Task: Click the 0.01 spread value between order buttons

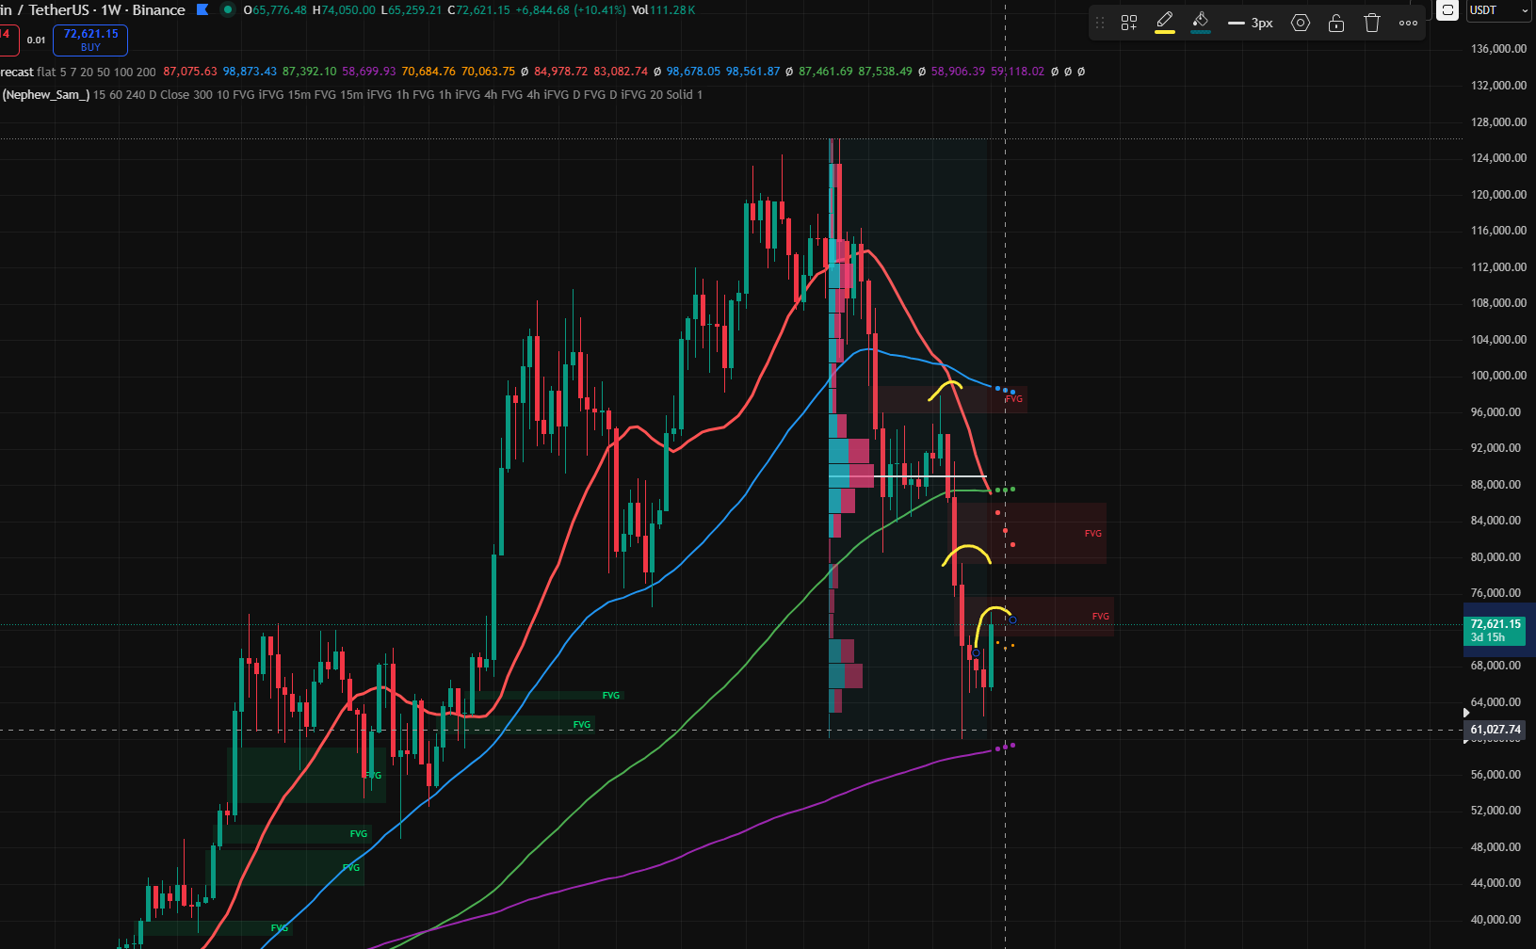Action: coord(36,40)
